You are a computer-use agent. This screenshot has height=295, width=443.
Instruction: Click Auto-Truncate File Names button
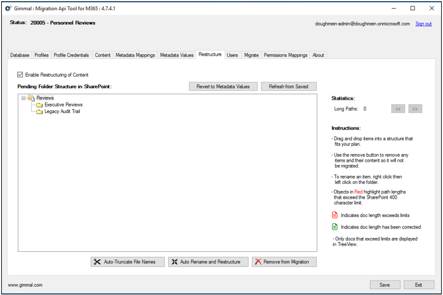point(128,261)
